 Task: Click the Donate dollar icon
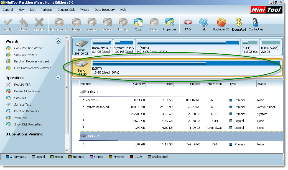pyautogui.click(x=239, y=25)
